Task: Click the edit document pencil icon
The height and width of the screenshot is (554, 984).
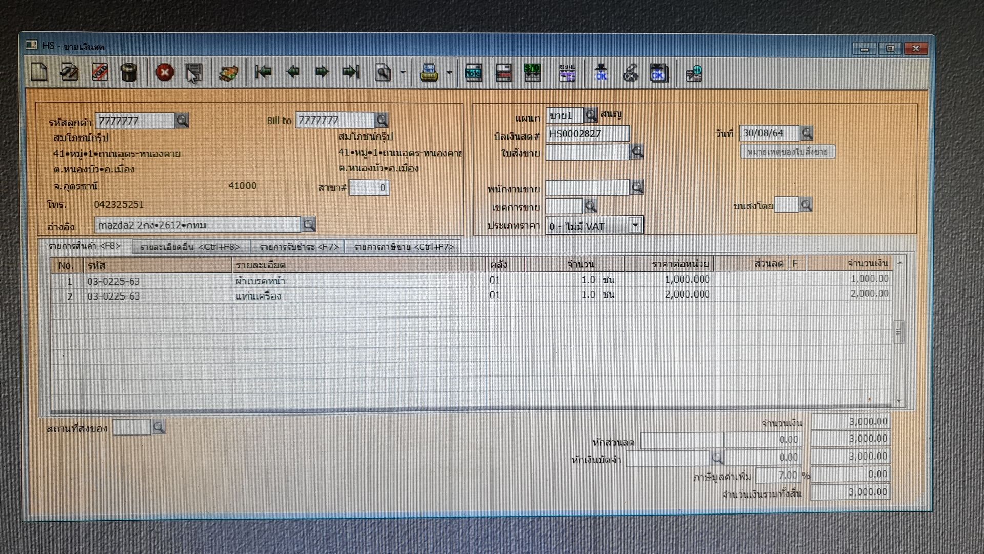Action: 69,72
